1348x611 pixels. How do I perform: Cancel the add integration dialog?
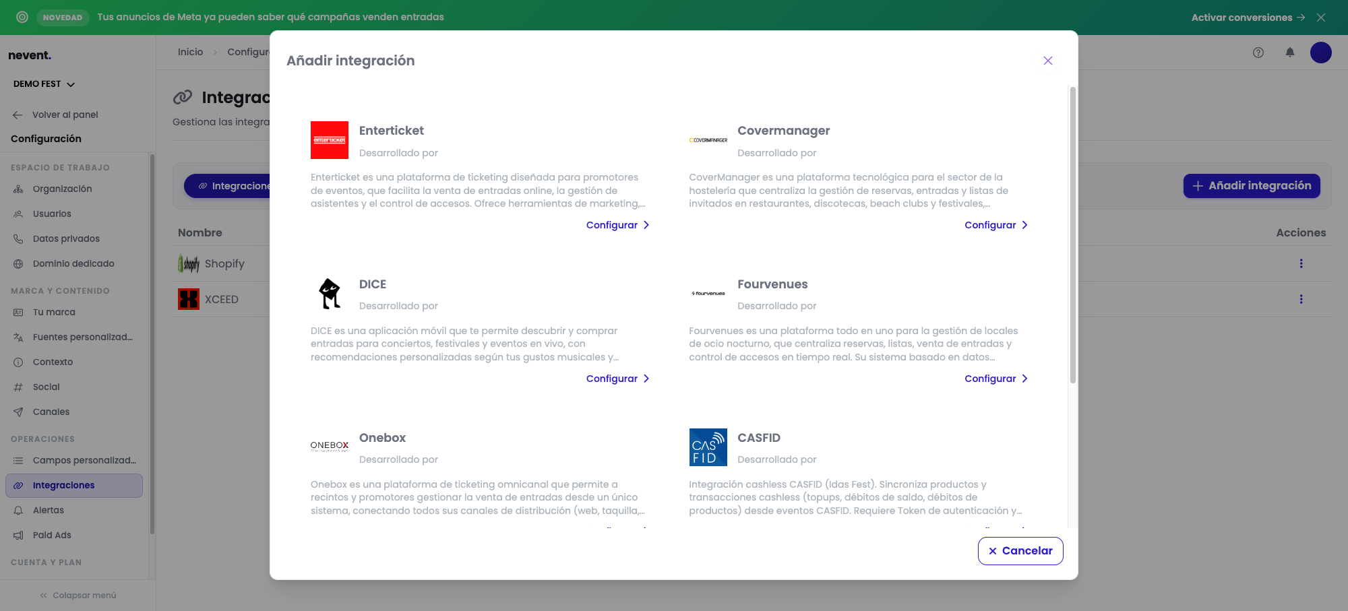tap(1020, 551)
